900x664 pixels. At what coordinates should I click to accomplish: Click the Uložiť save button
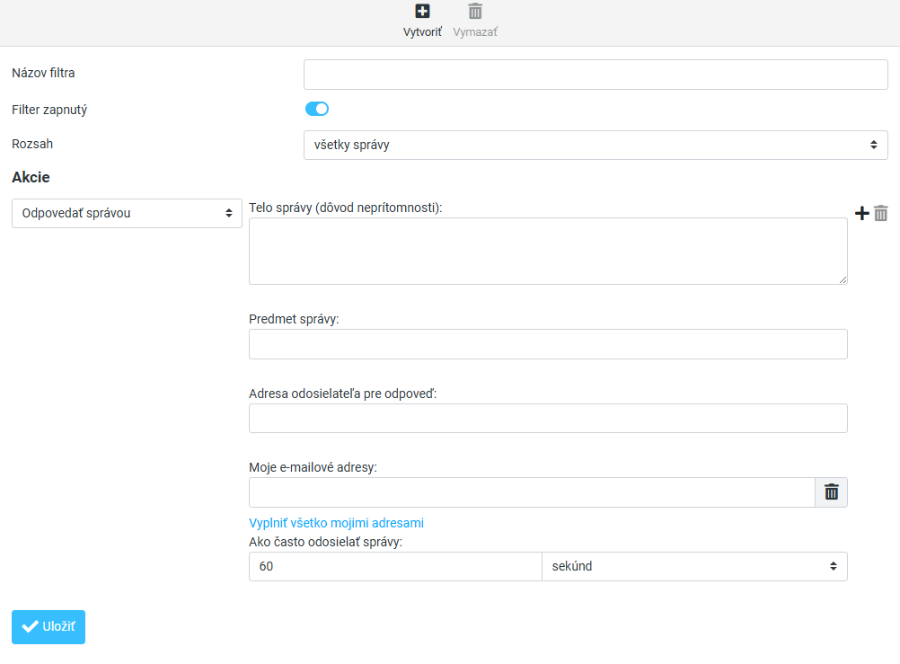[49, 626]
